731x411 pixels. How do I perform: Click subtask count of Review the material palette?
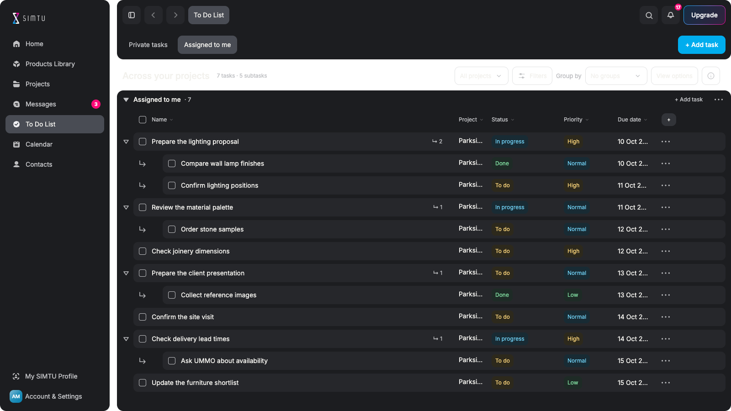pyautogui.click(x=438, y=207)
